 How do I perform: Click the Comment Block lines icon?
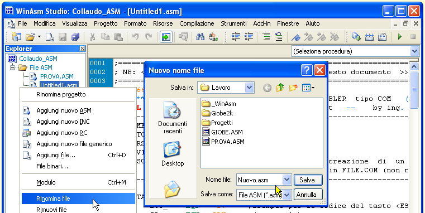pos(266,37)
